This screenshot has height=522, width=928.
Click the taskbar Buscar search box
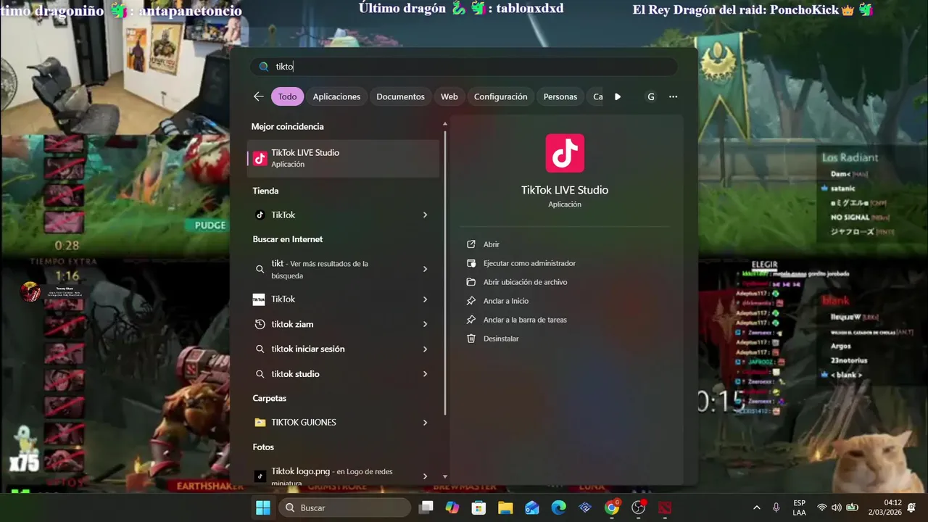(x=345, y=507)
